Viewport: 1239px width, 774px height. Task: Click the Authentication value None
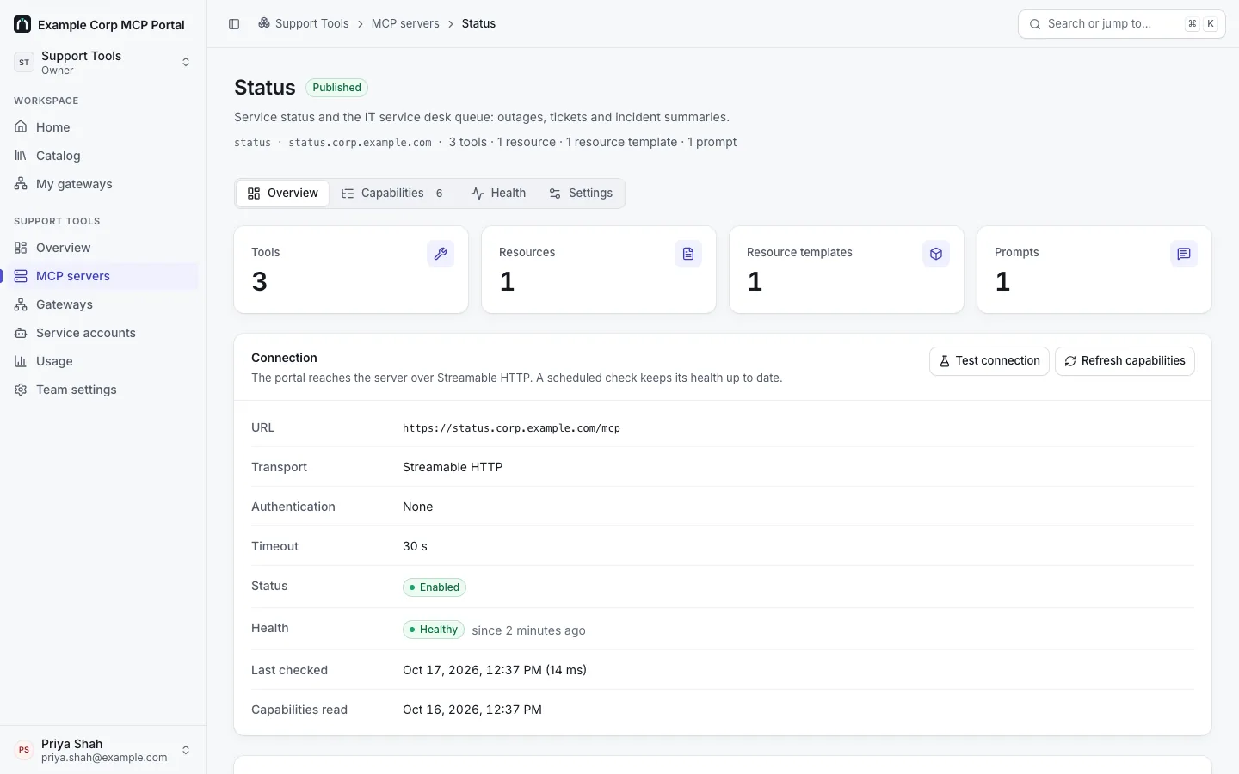(417, 507)
